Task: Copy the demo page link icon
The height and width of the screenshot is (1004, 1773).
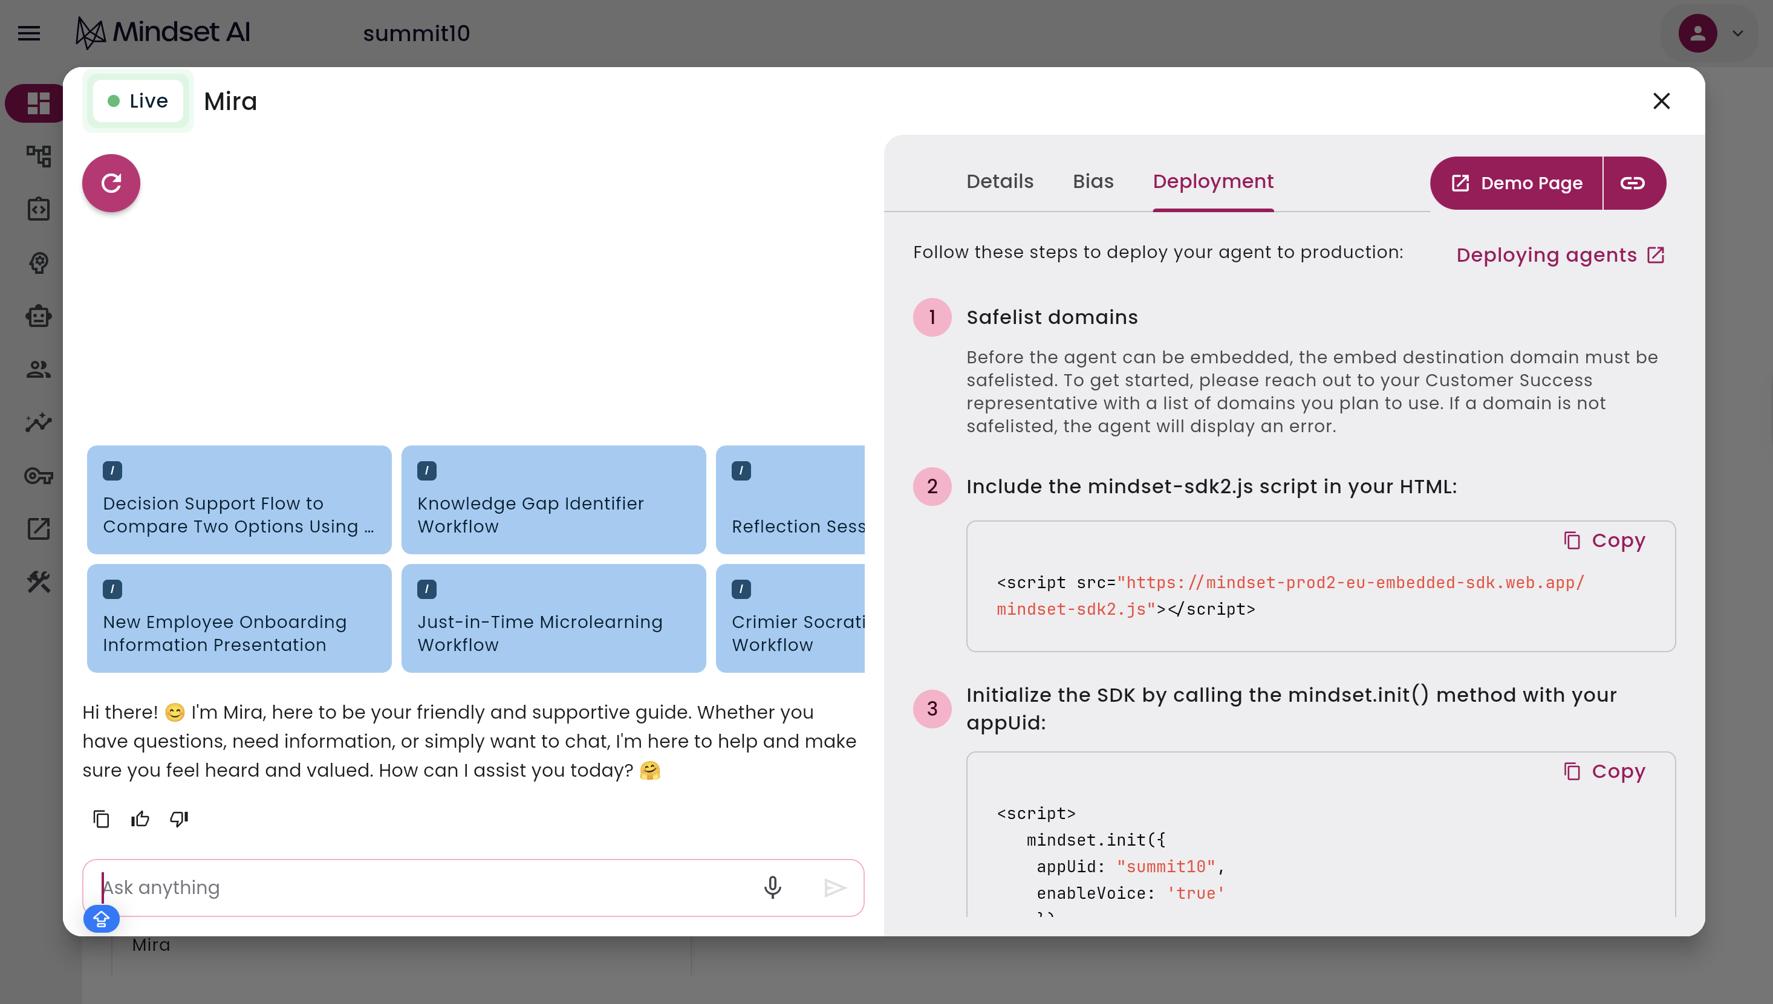Action: tap(1633, 183)
